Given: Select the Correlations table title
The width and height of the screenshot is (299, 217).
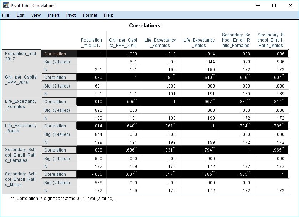Looking at the screenshot, I should coord(145,26).
